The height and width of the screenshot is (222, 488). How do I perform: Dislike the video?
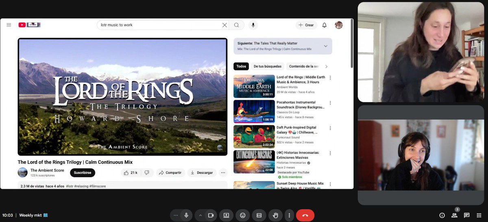[147, 173]
